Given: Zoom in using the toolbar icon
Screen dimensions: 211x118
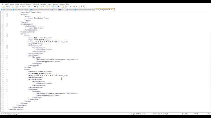Looking at the screenshot, I should 41,7.
